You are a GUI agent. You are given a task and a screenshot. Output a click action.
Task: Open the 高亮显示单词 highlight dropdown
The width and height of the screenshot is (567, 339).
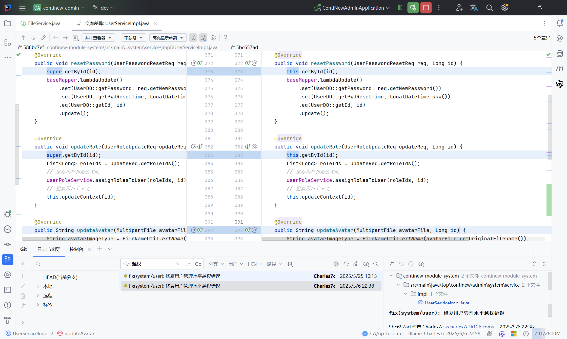click(168, 38)
